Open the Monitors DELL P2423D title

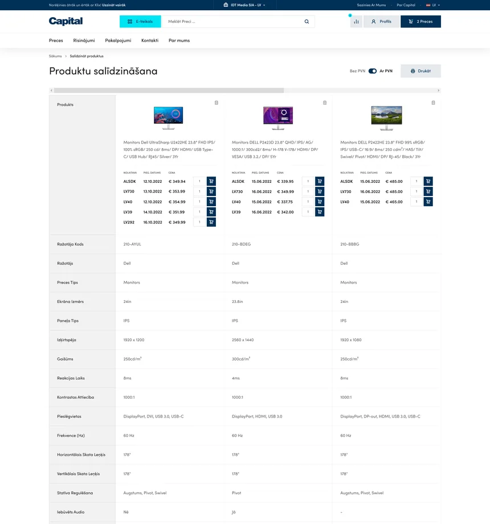275,149
